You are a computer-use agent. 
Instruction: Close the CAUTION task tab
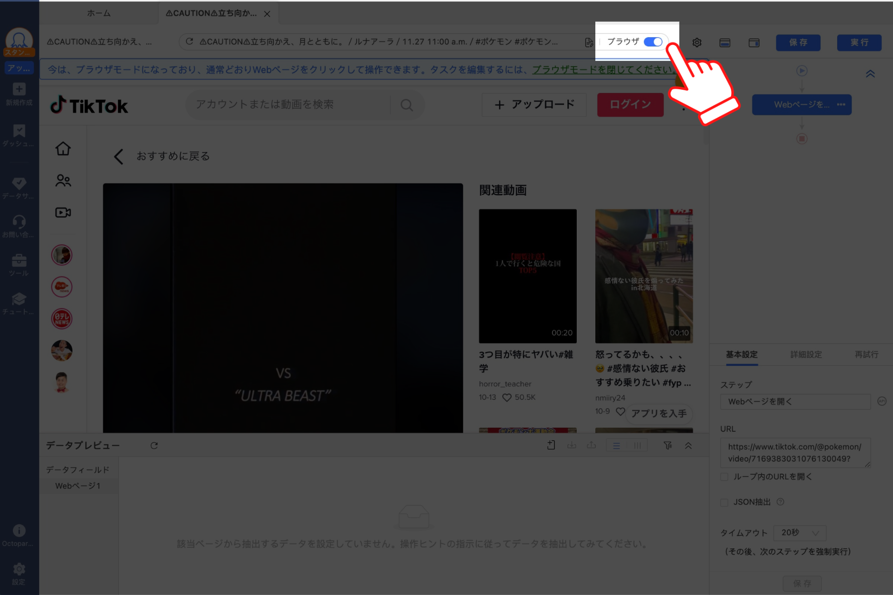[267, 14]
